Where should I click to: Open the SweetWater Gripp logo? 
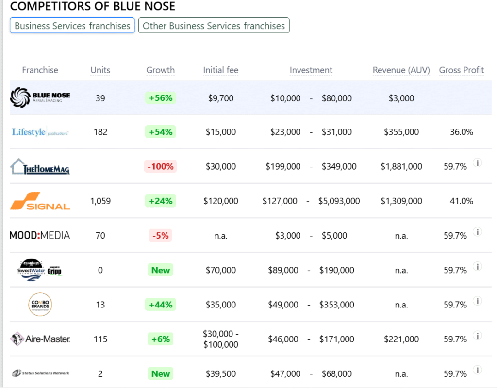[x=40, y=270]
